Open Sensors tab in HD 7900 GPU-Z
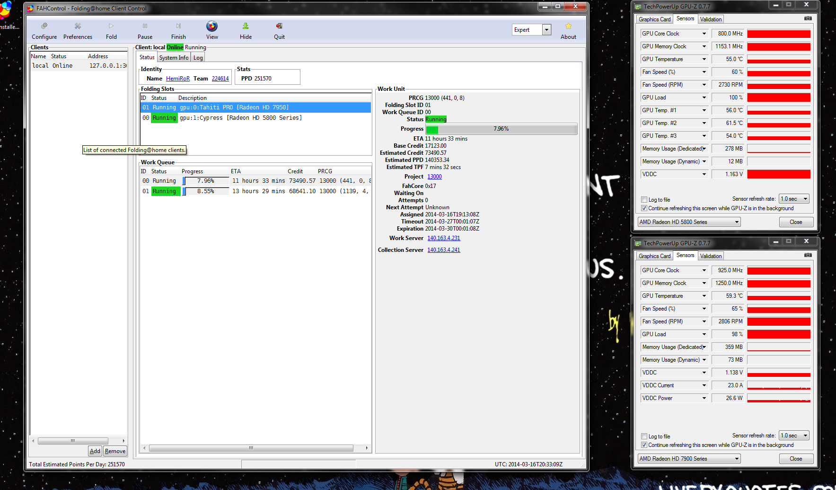Viewport: 836px width, 490px height. pyautogui.click(x=685, y=255)
